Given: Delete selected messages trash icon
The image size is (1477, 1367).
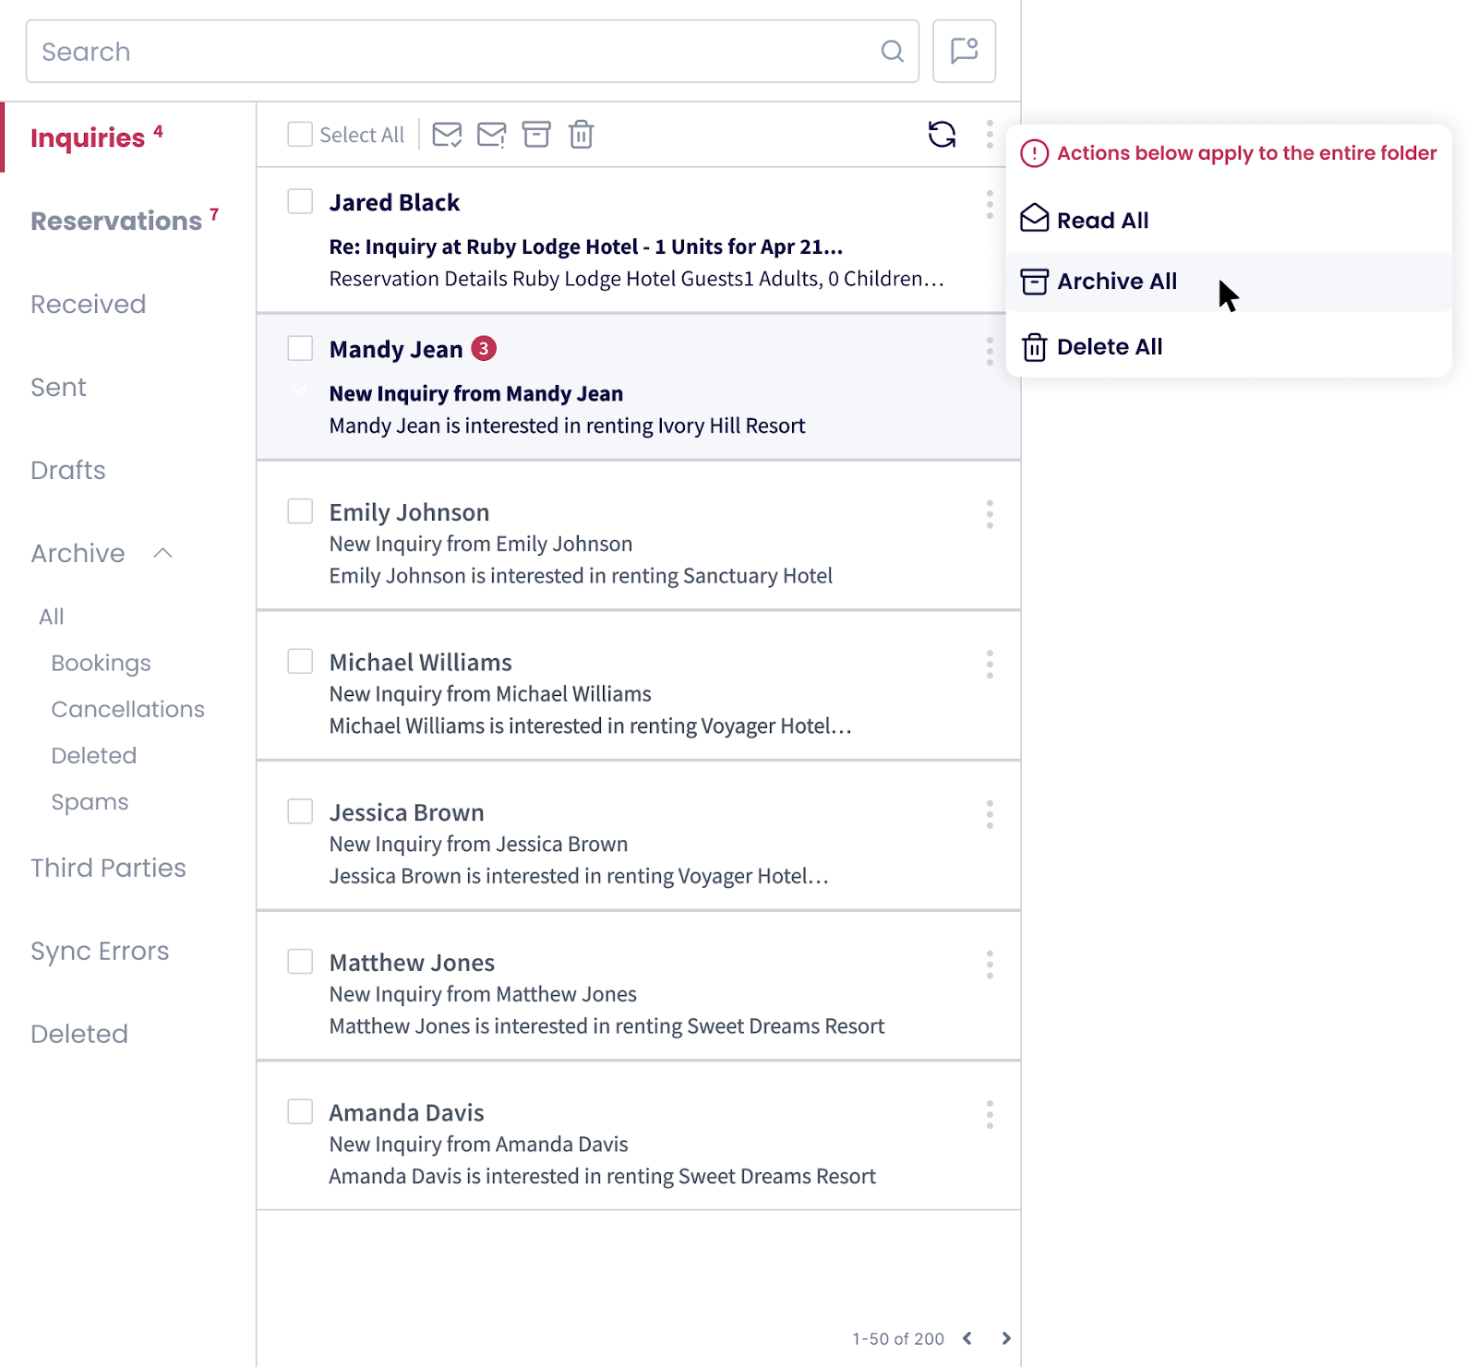Looking at the screenshot, I should 581,135.
